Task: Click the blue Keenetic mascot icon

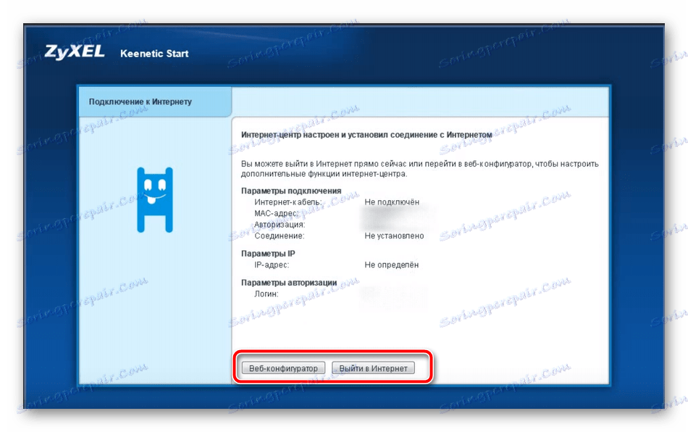Action: [155, 200]
